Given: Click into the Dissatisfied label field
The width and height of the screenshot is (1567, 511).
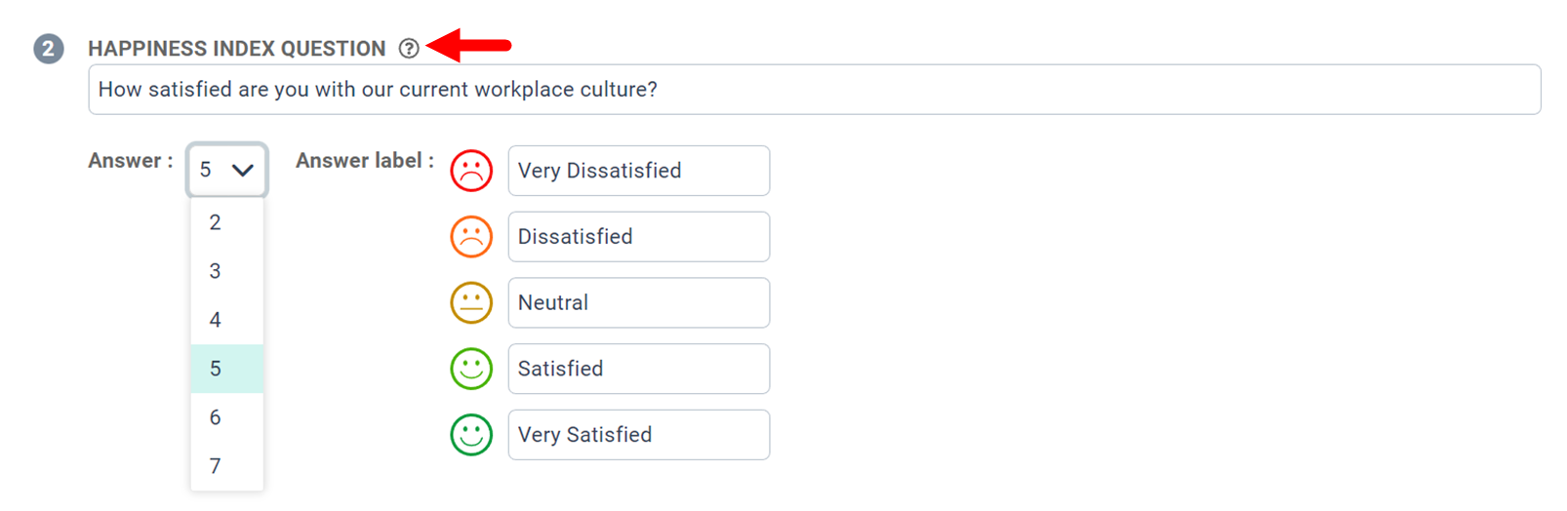Looking at the screenshot, I should 638,237.
